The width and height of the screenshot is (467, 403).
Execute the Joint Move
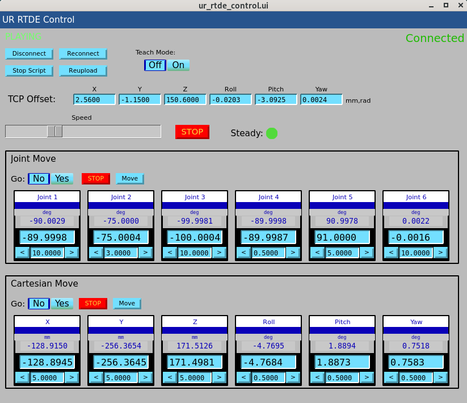pos(130,178)
